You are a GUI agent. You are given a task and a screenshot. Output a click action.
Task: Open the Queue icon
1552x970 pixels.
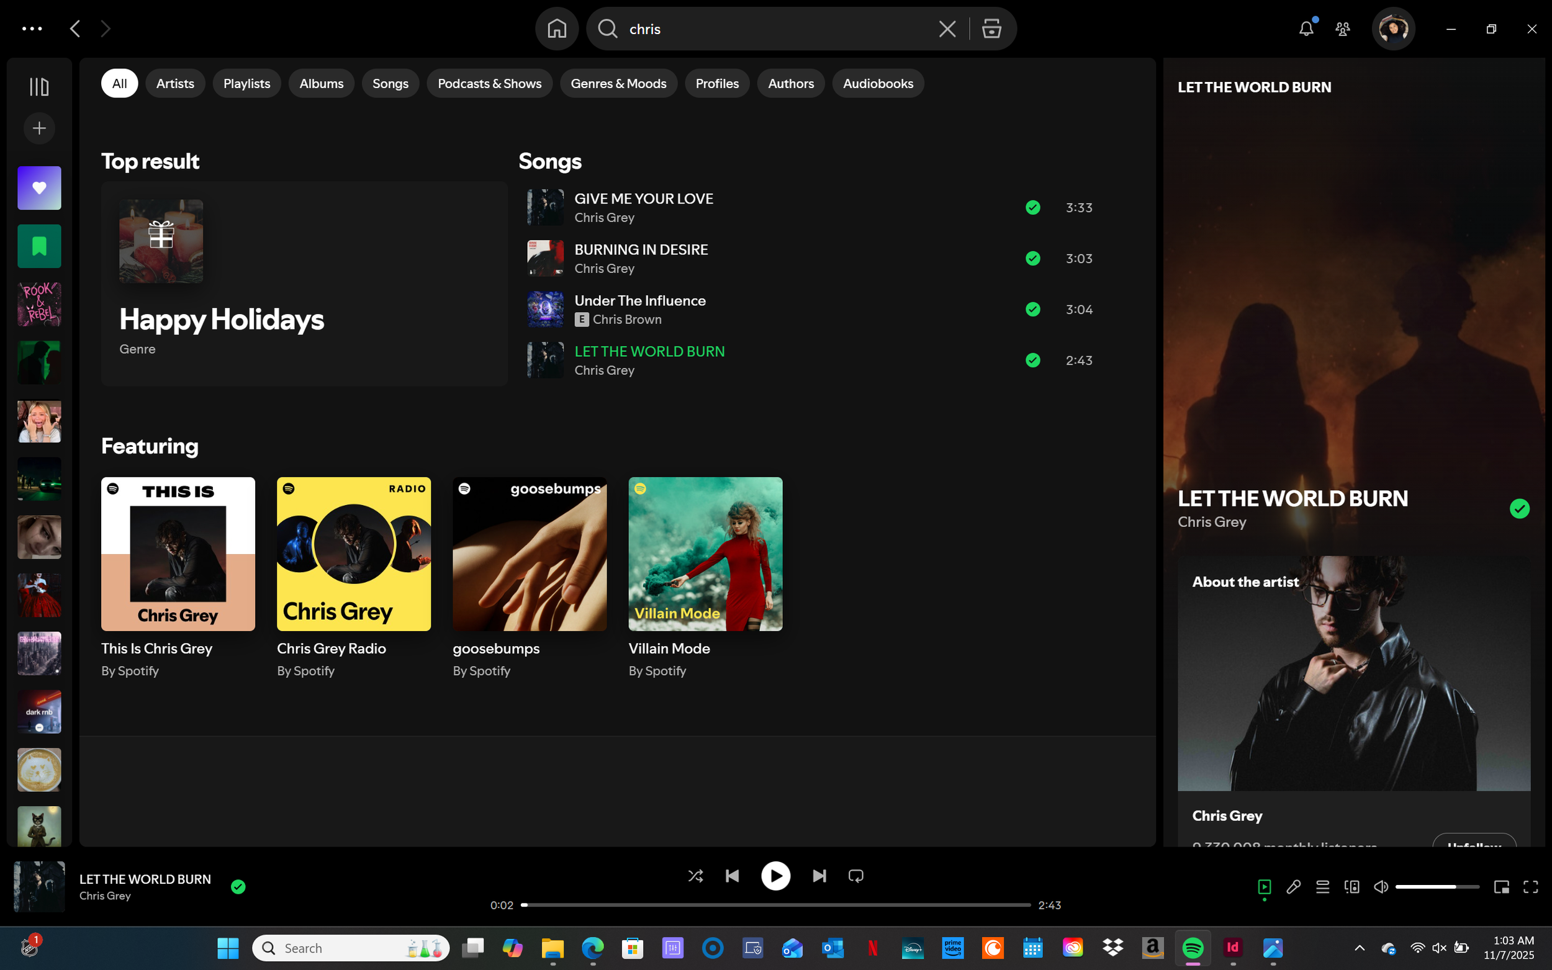point(1322,887)
